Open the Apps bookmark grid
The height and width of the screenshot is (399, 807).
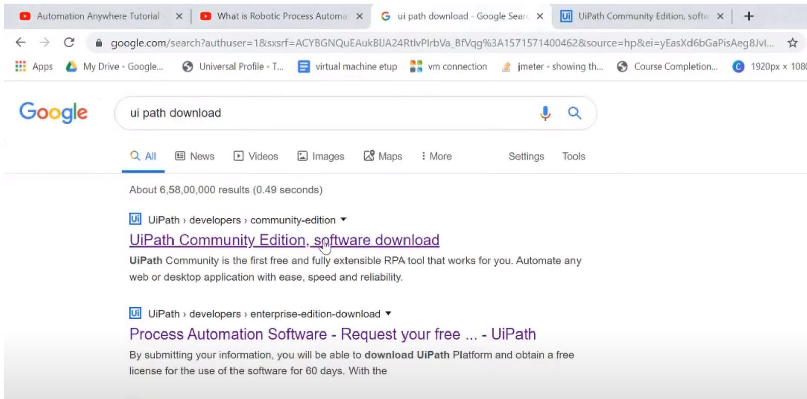pos(34,66)
